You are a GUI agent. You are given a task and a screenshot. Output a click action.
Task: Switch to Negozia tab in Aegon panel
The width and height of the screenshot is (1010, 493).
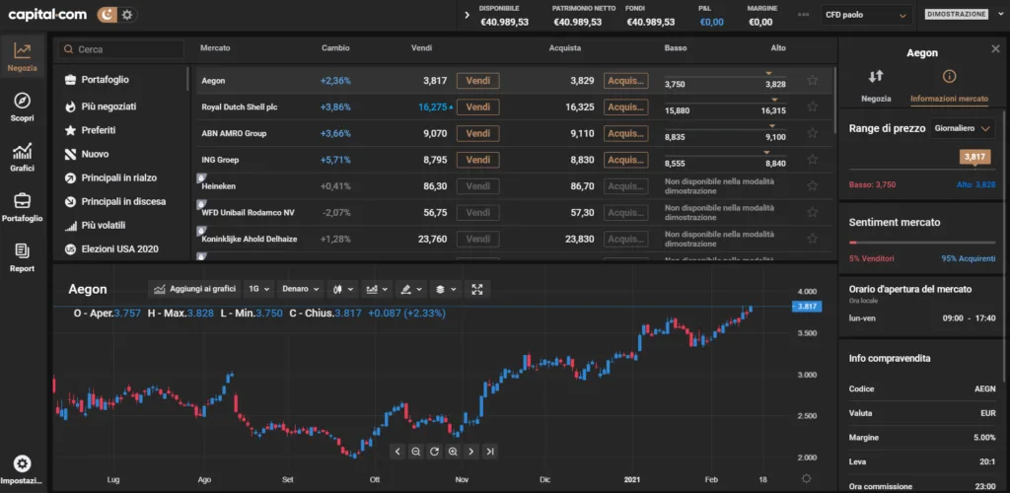click(876, 86)
